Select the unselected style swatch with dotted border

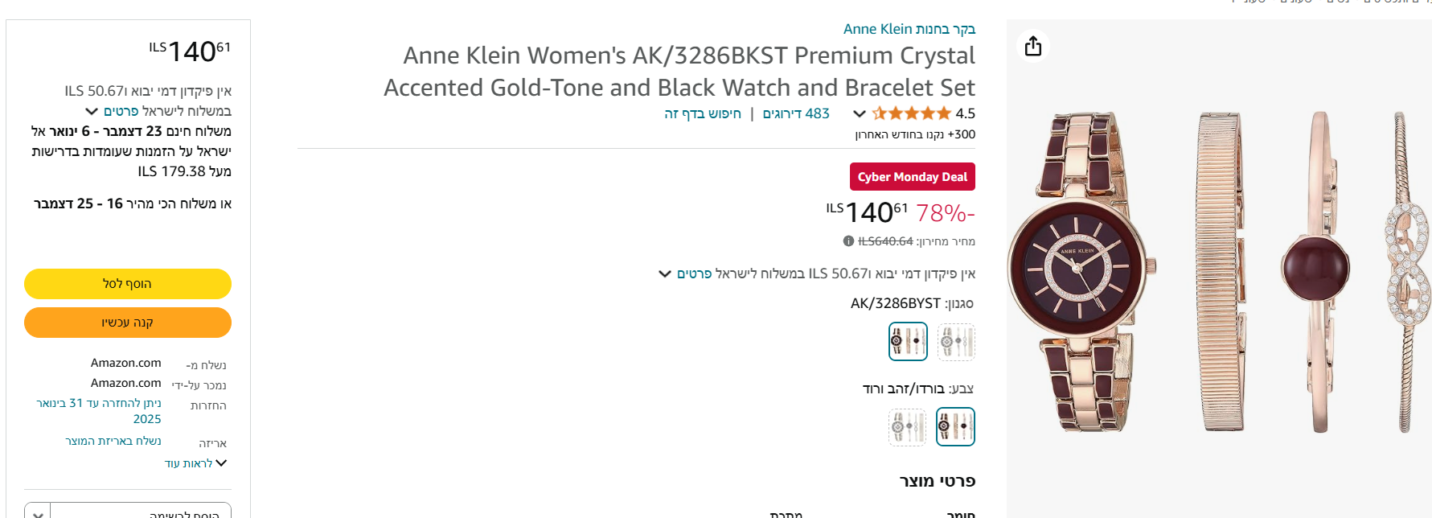(x=956, y=341)
